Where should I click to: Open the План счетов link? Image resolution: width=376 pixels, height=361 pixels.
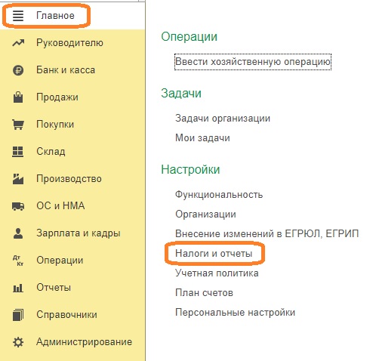[x=204, y=292]
